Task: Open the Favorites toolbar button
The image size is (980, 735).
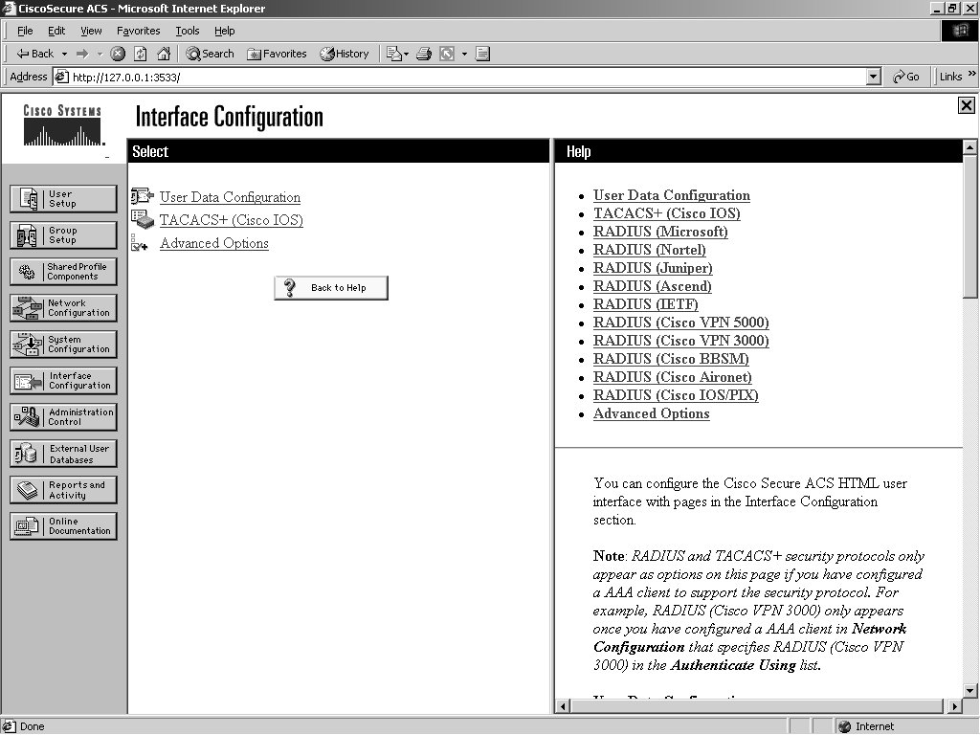Action: click(277, 54)
